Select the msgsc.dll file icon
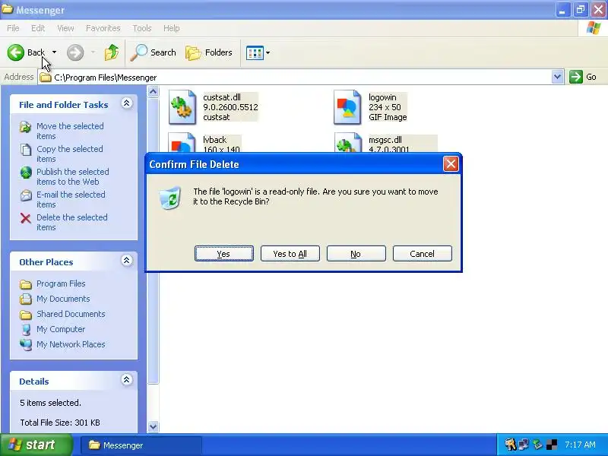Screen dimensions: 608x456 click(347, 142)
